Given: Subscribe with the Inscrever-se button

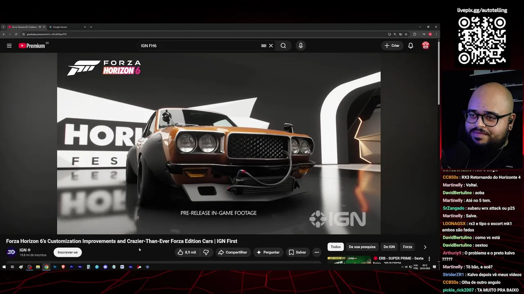Looking at the screenshot, I should click(68, 252).
